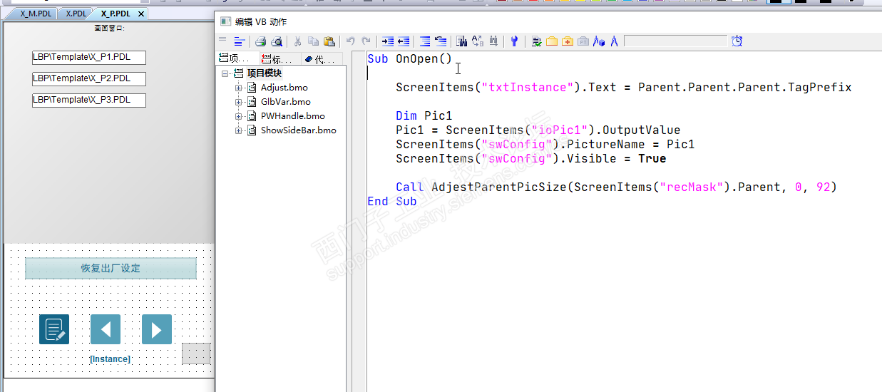The height and width of the screenshot is (392, 882).
Task: Click the empty search field in editor toolbar
Action: pyautogui.click(x=676, y=41)
